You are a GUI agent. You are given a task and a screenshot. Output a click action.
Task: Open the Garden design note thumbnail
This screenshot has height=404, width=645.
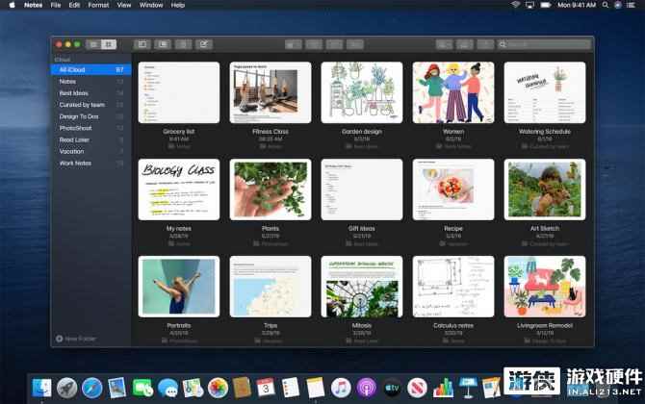(362, 92)
